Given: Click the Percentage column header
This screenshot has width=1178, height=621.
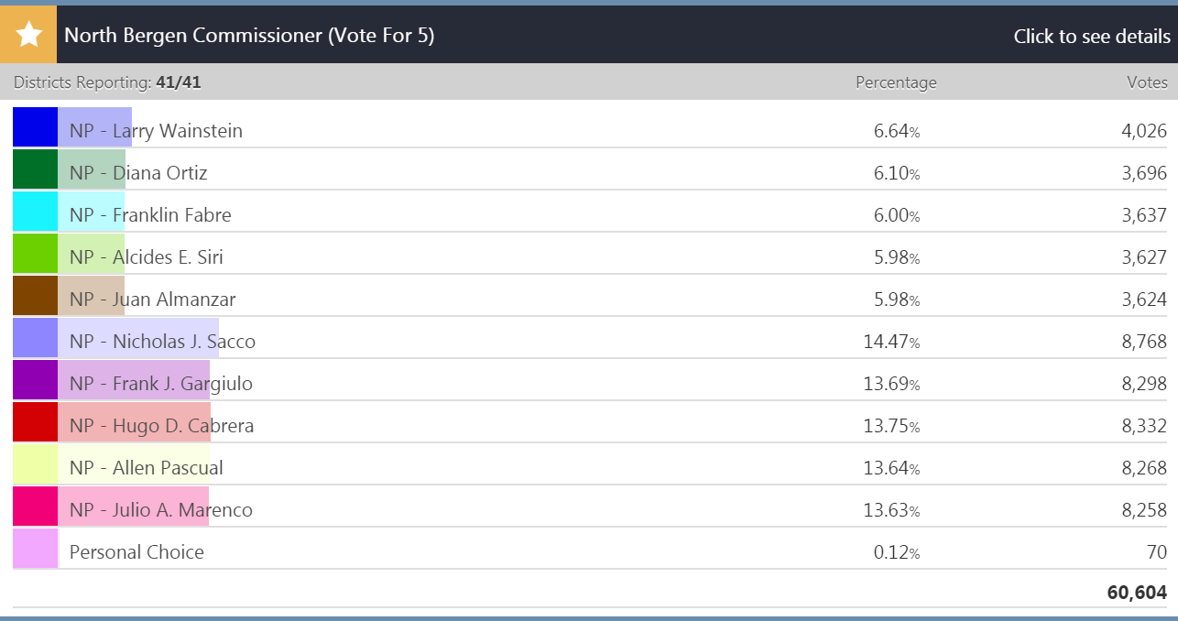Looking at the screenshot, I should [895, 82].
